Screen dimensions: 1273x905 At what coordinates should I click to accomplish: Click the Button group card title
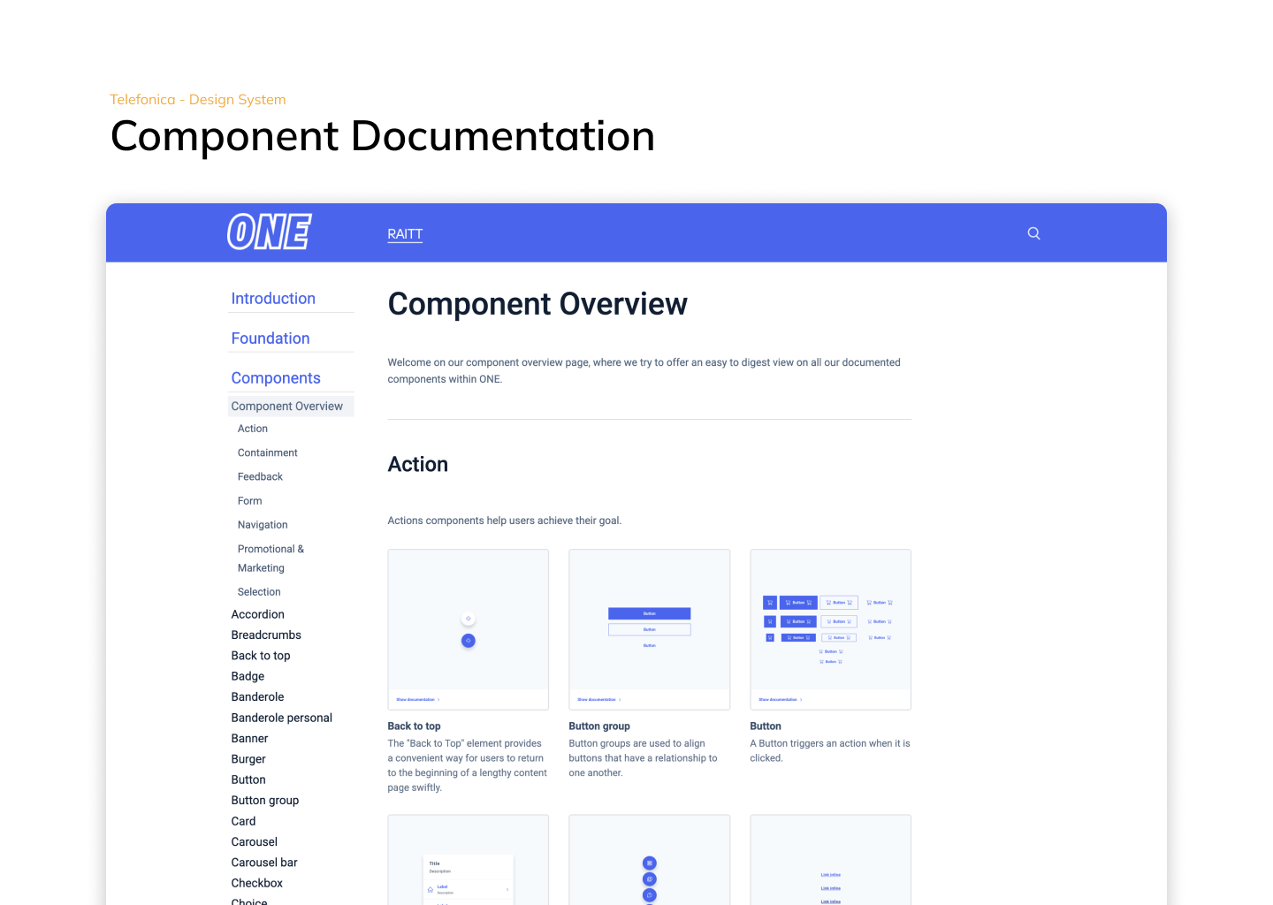[599, 726]
